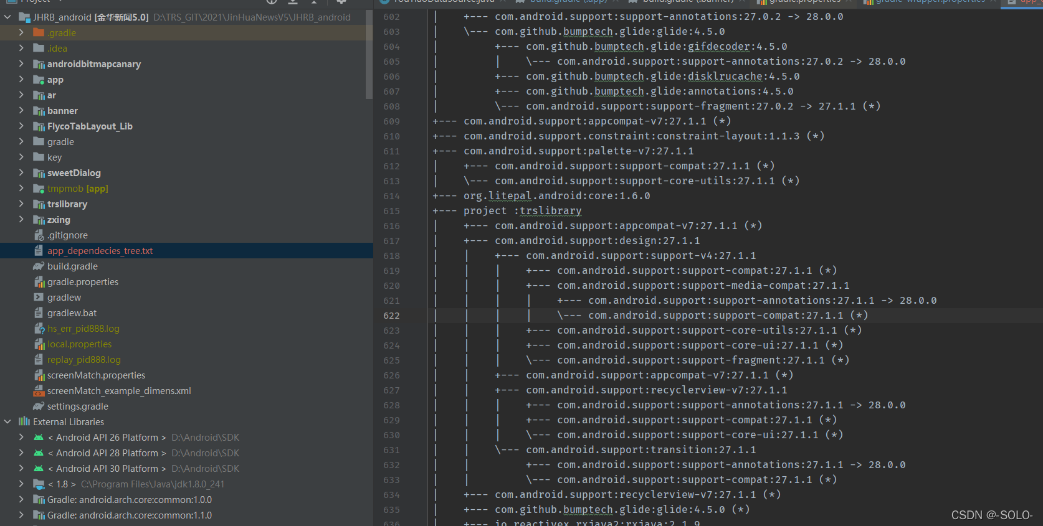
Task: Expand the zxing module
Action: pos(21,219)
